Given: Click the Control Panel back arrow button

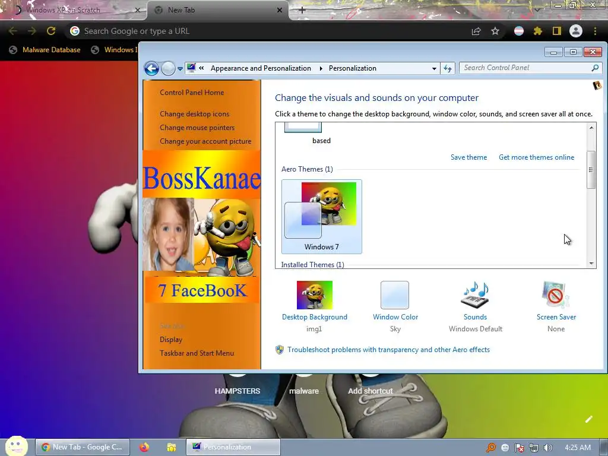Looking at the screenshot, I should (x=151, y=69).
